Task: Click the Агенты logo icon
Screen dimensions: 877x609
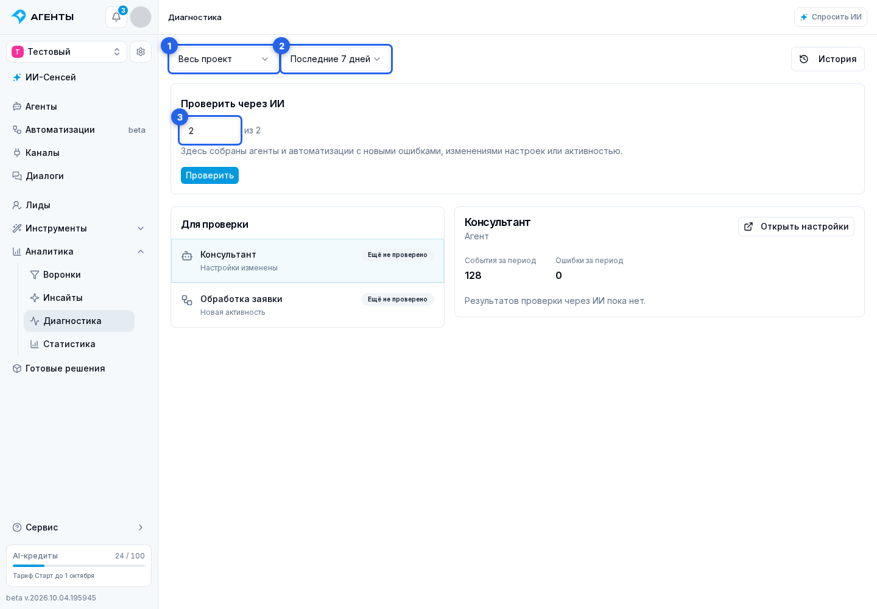Action: [19, 16]
